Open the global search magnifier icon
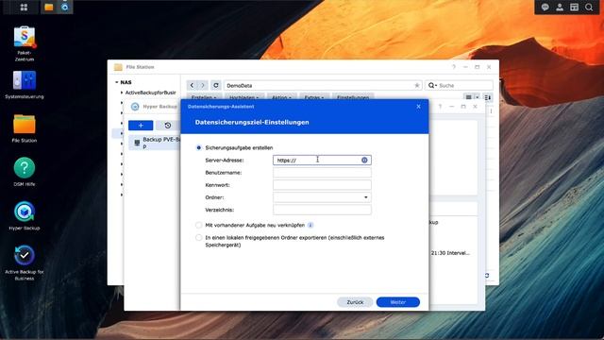The image size is (604, 340). (x=589, y=7)
